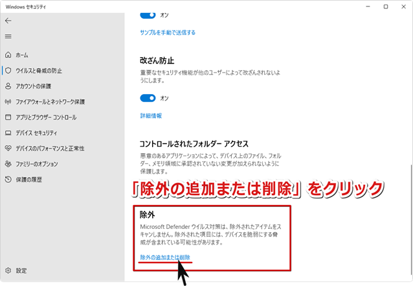Click the family options people icon

tap(8, 164)
